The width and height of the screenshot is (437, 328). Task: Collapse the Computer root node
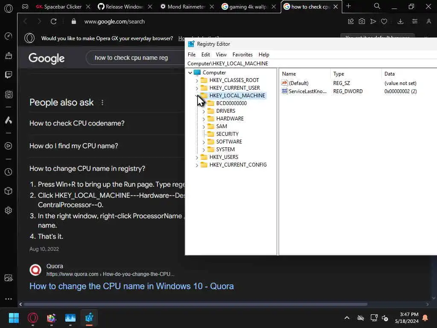pyautogui.click(x=190, y=73)
